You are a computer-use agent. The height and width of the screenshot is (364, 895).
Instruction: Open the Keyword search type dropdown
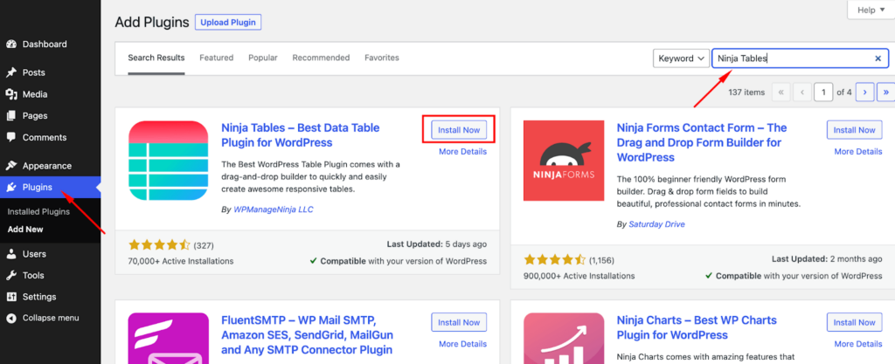point(681,58)
